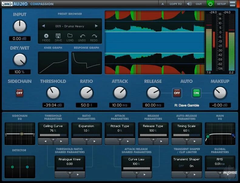The height and width of the screenshot is (183, 240).
Task: Toggle the speaker audition icon
Action: click(x=189, y=4)
